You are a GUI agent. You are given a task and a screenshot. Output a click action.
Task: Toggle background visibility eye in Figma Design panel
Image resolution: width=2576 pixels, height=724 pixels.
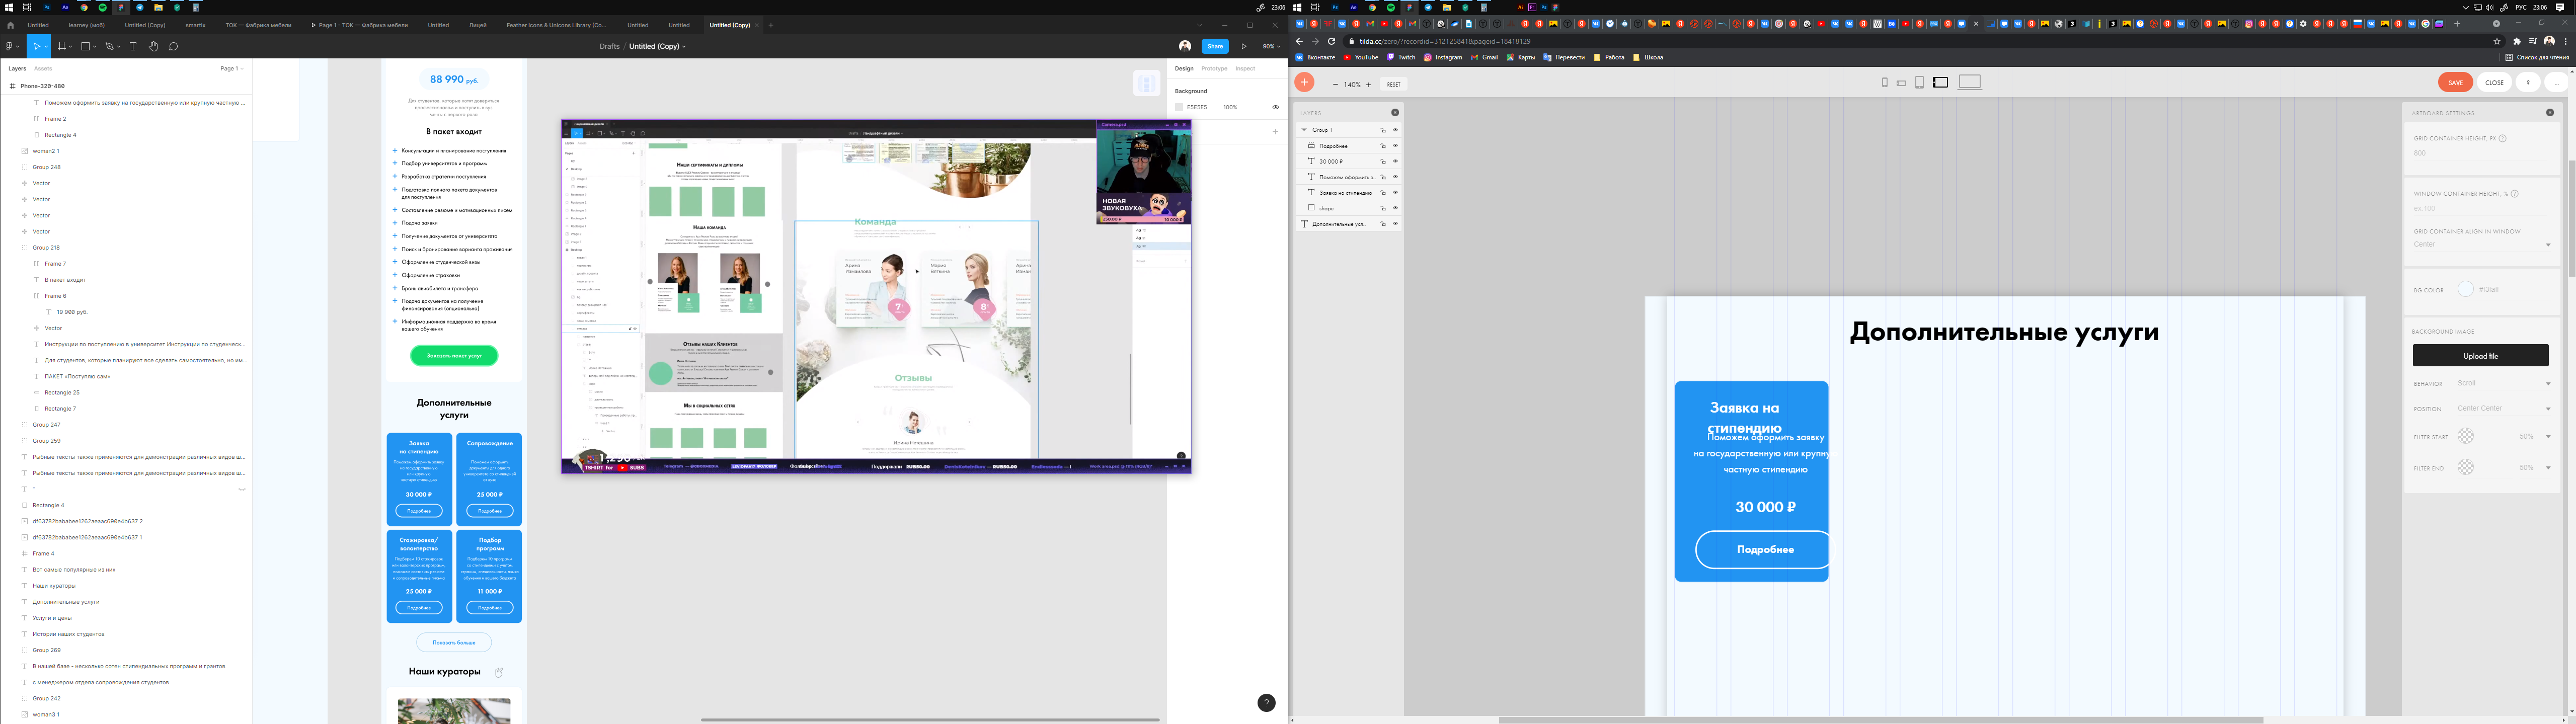1275,107
